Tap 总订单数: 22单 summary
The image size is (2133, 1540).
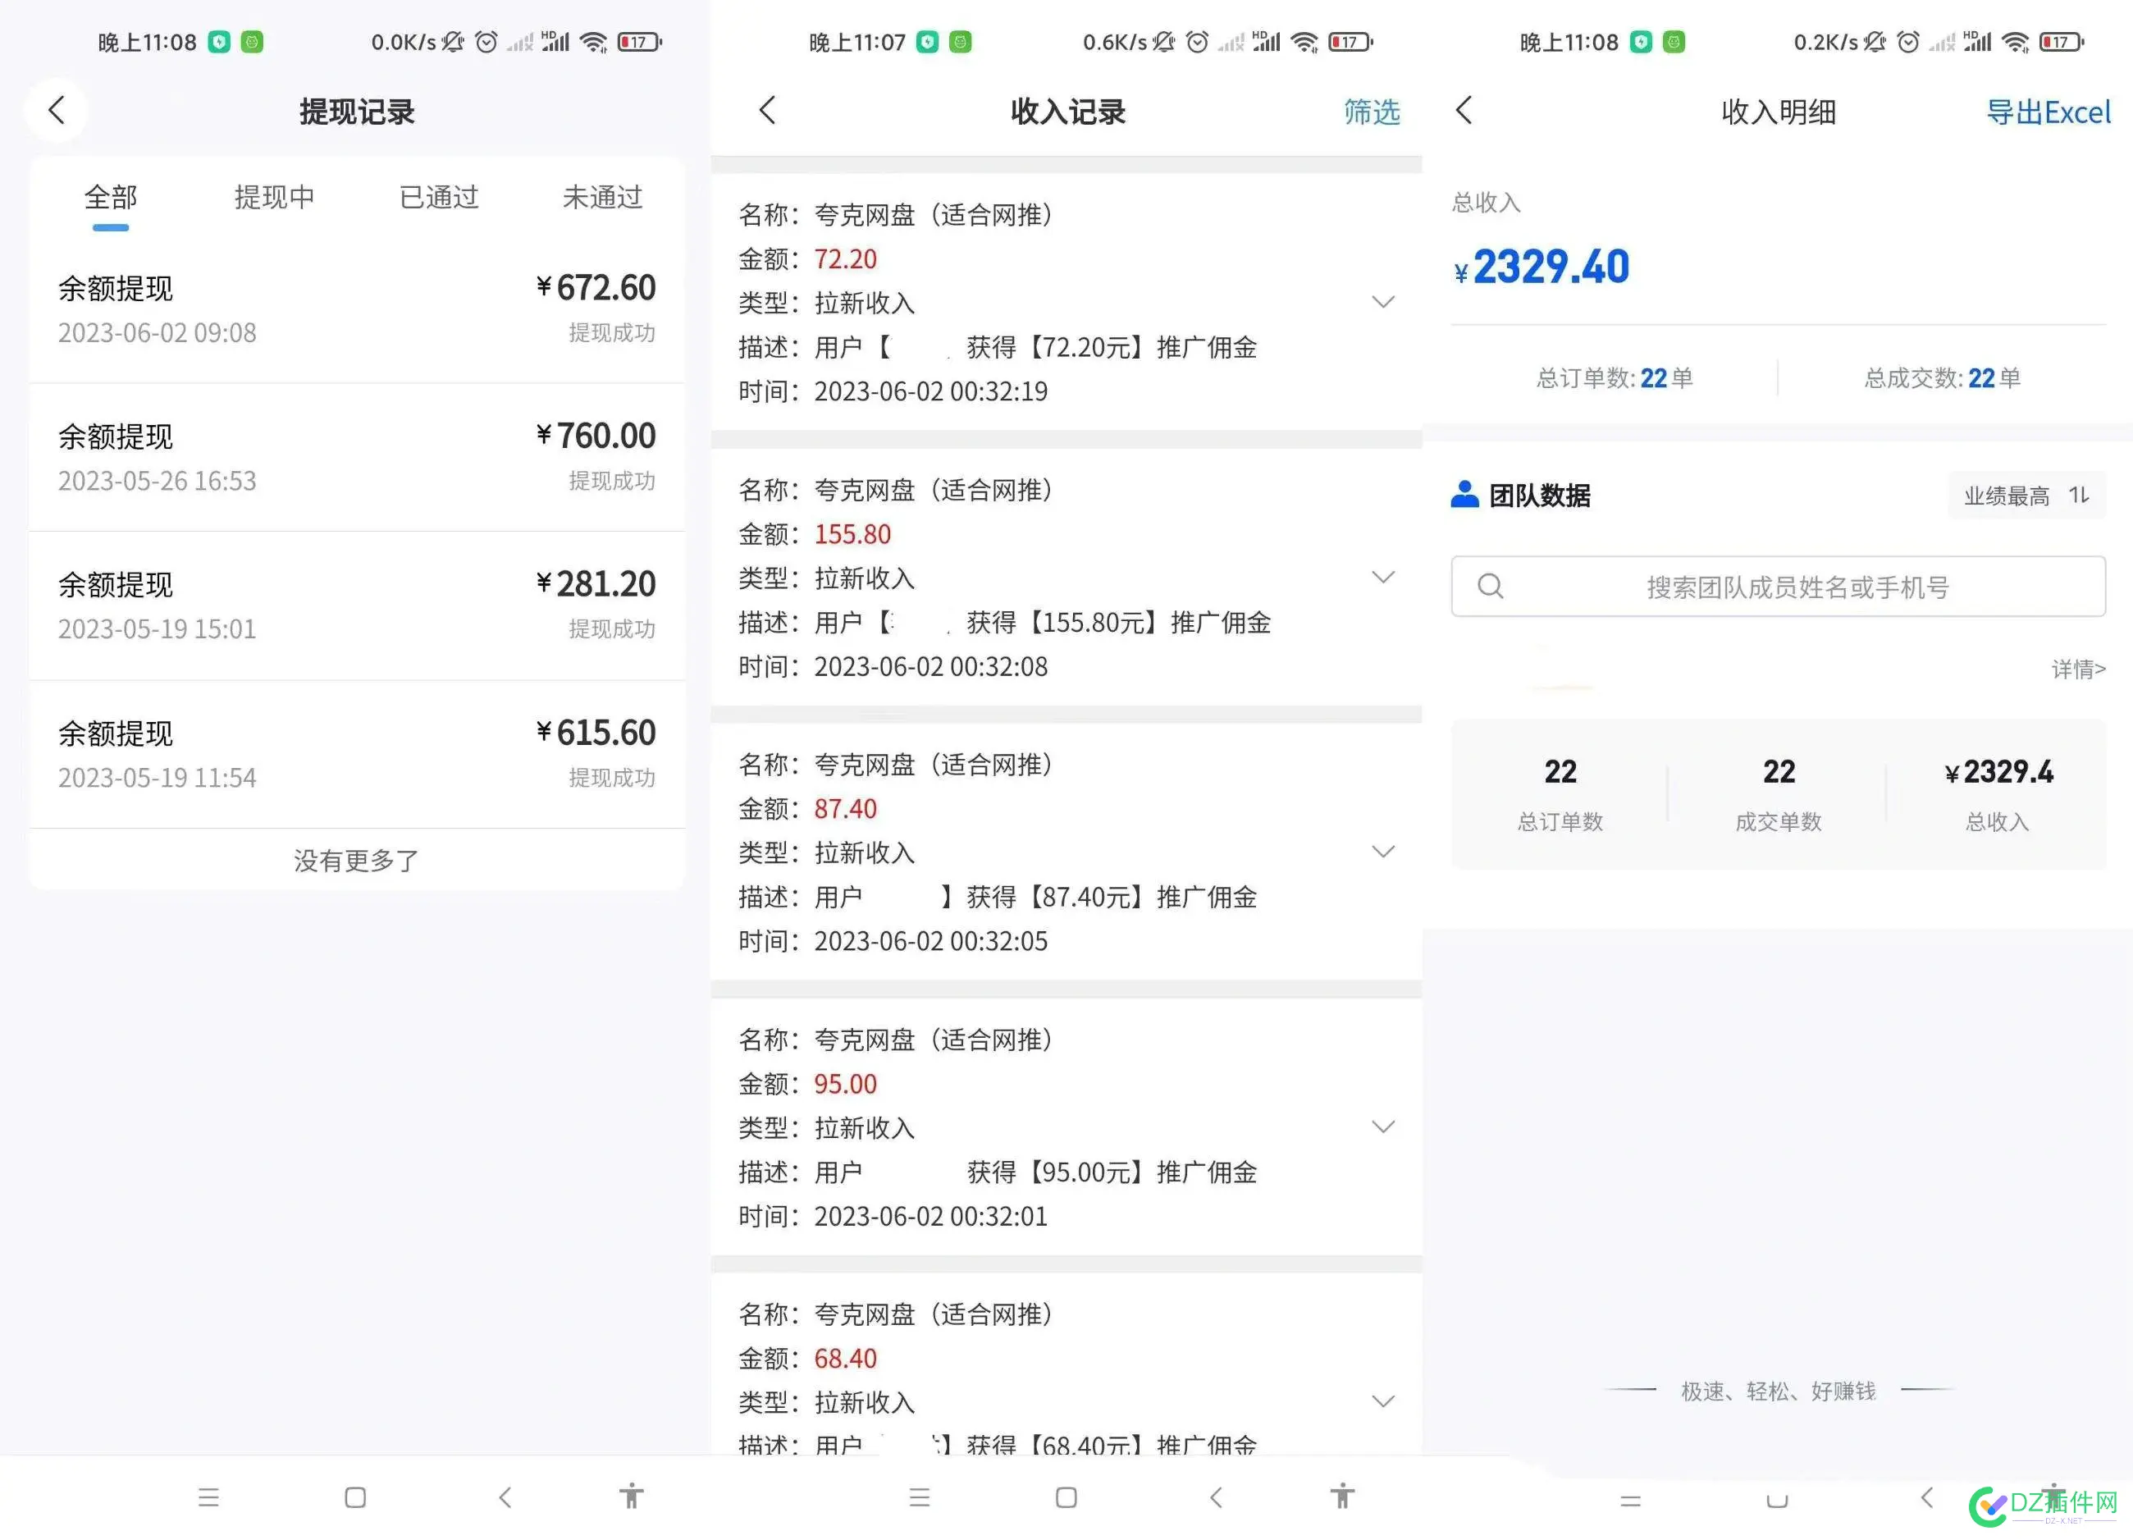[1615, 378]
